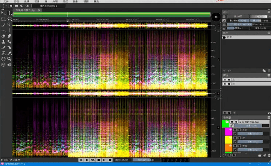Toggle loop playback in the transport bar
The width and height of the screenshot is (271, 166).
click(x=93, y=160)
